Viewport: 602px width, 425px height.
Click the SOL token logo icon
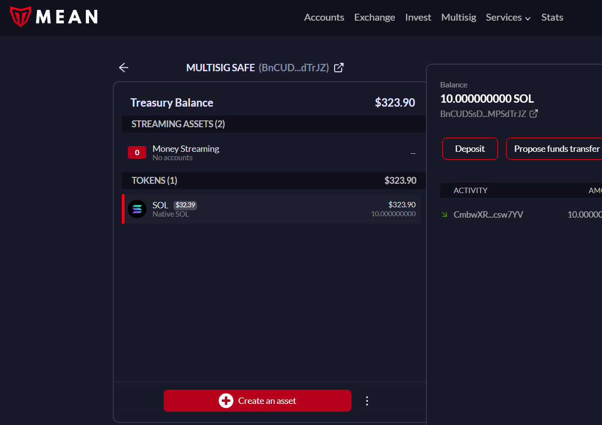coord(137,209)
